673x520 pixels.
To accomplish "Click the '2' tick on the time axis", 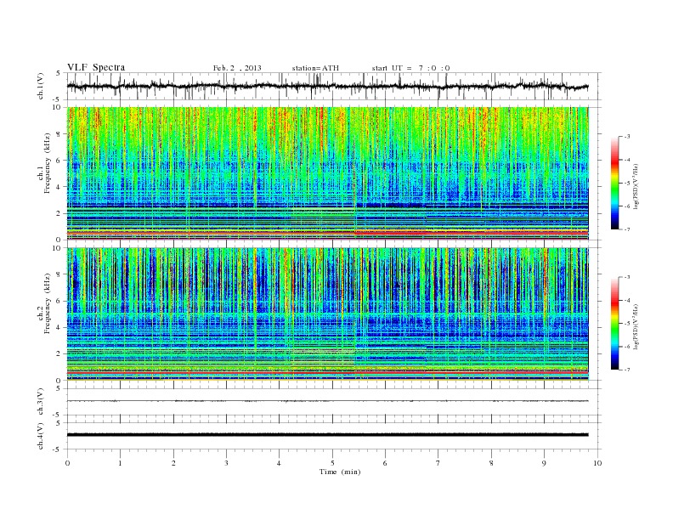I will (173, 463).
